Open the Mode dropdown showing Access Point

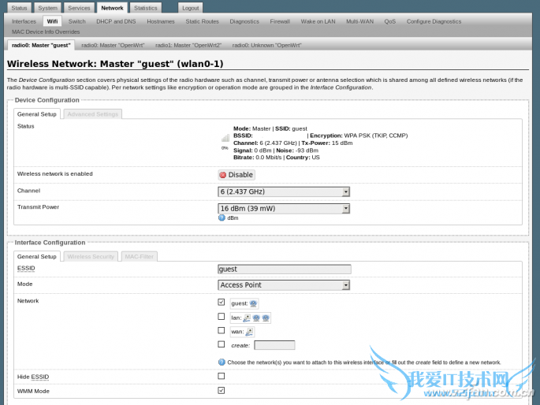click(x=284, y=285)
